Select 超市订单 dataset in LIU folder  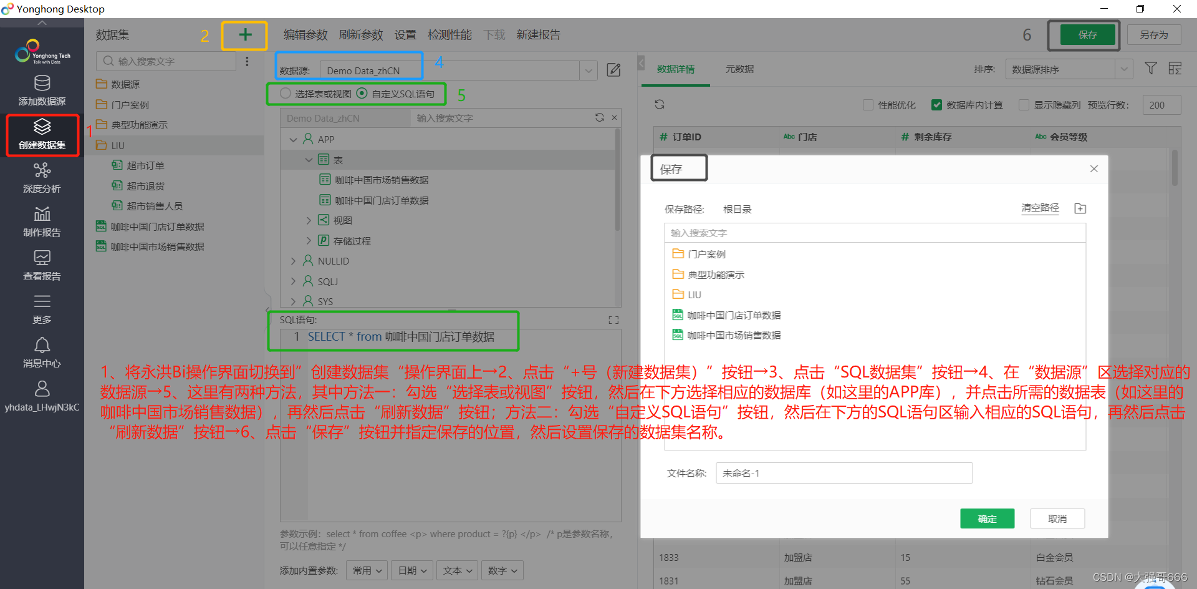pyautogui.click(x=145, y=165)
